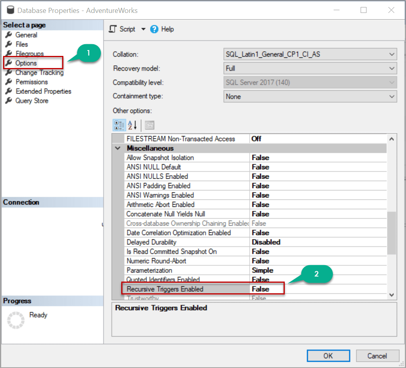Screen dimensions: 406x368
Task: Dismiss the dialog via Cancel
Action: pyautogui.click(x=377, y=355)
